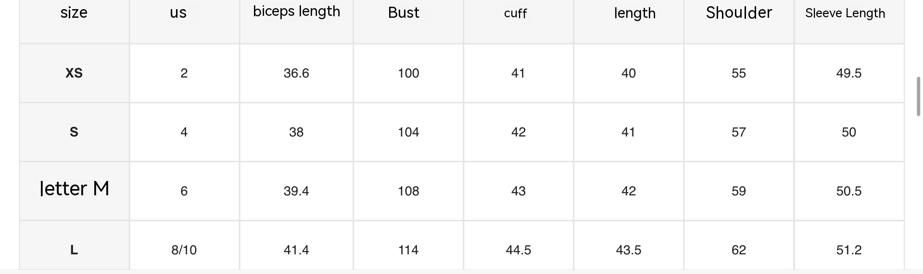Click the 'biceps length' column header

click(296, 12)
